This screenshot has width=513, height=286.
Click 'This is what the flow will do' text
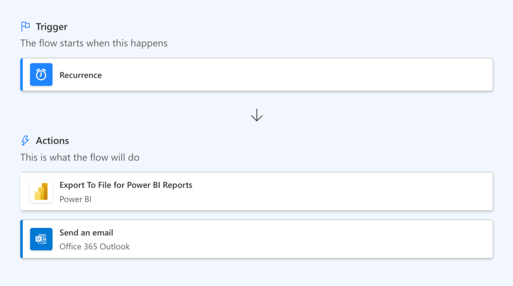coord(80,157)
